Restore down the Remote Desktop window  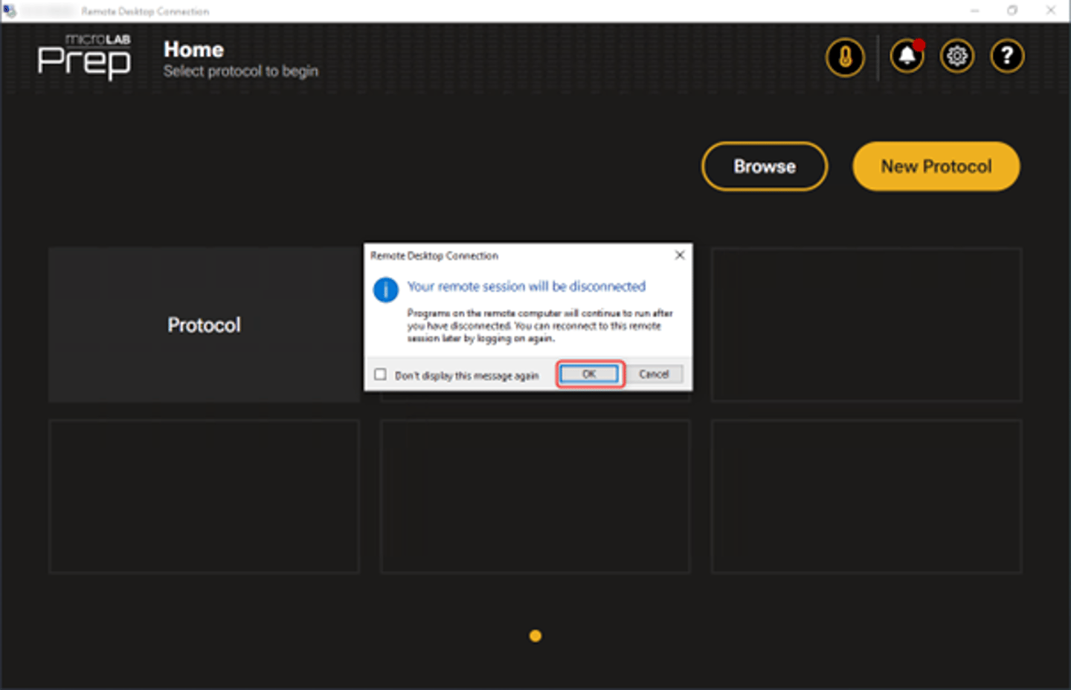[1012, 10]
